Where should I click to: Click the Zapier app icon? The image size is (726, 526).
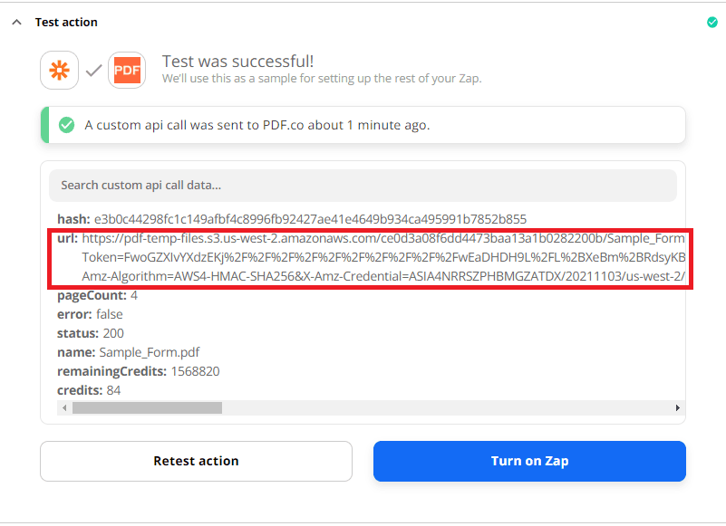(x=59, y=69)
